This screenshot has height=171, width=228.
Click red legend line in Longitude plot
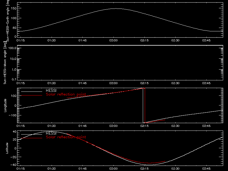32,95
